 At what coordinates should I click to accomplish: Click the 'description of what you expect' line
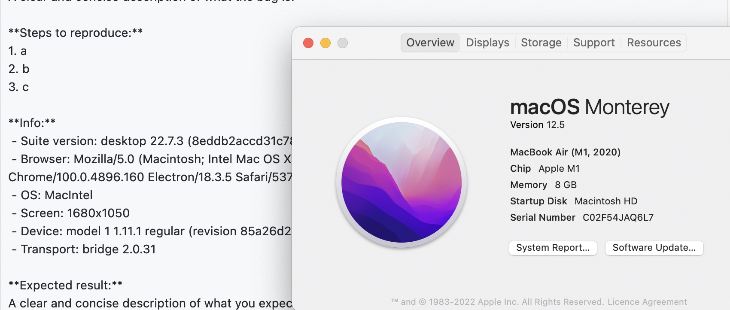click(x=150, y=304)
